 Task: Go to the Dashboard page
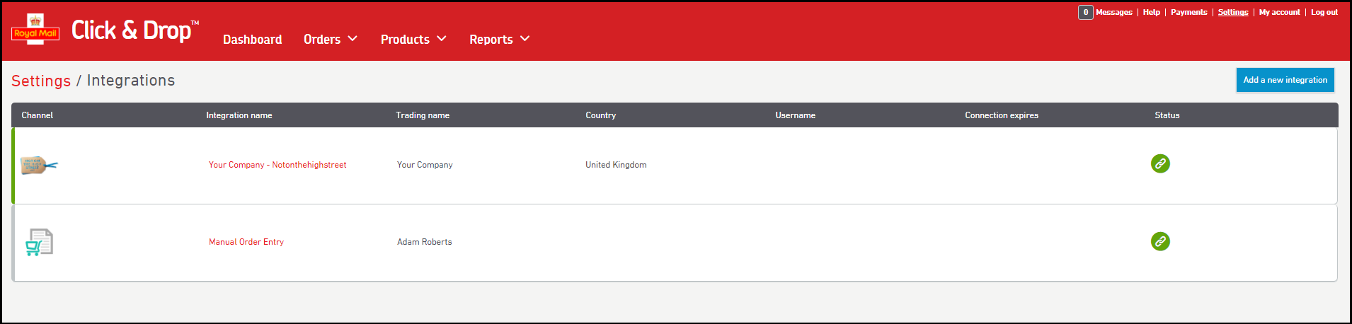[x=252, y=40]
